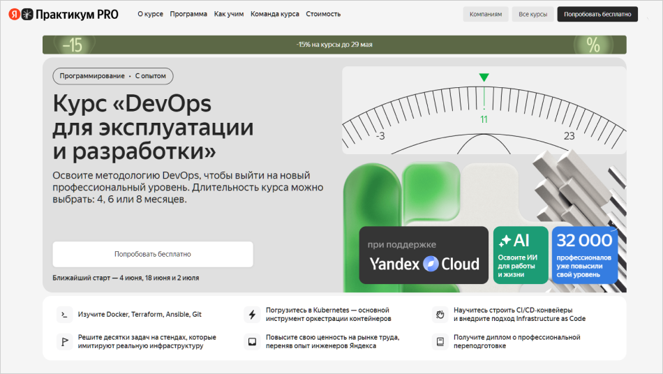Click black Попробовать бесплатно header button
The width and height of the screenshot is (663, 374).
pos(597,14)
